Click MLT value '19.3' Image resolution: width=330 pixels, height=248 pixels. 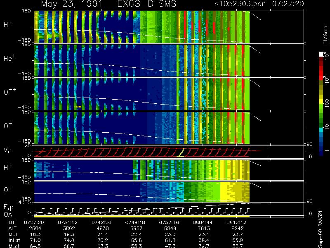tap(69, 234)
